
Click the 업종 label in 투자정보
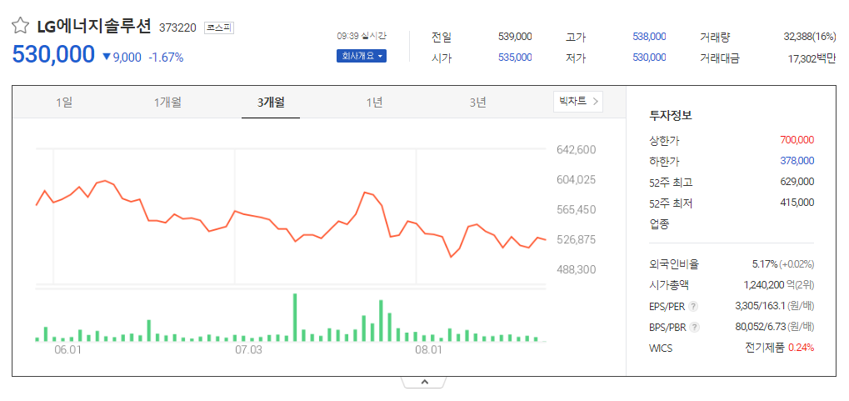[659, 223]
